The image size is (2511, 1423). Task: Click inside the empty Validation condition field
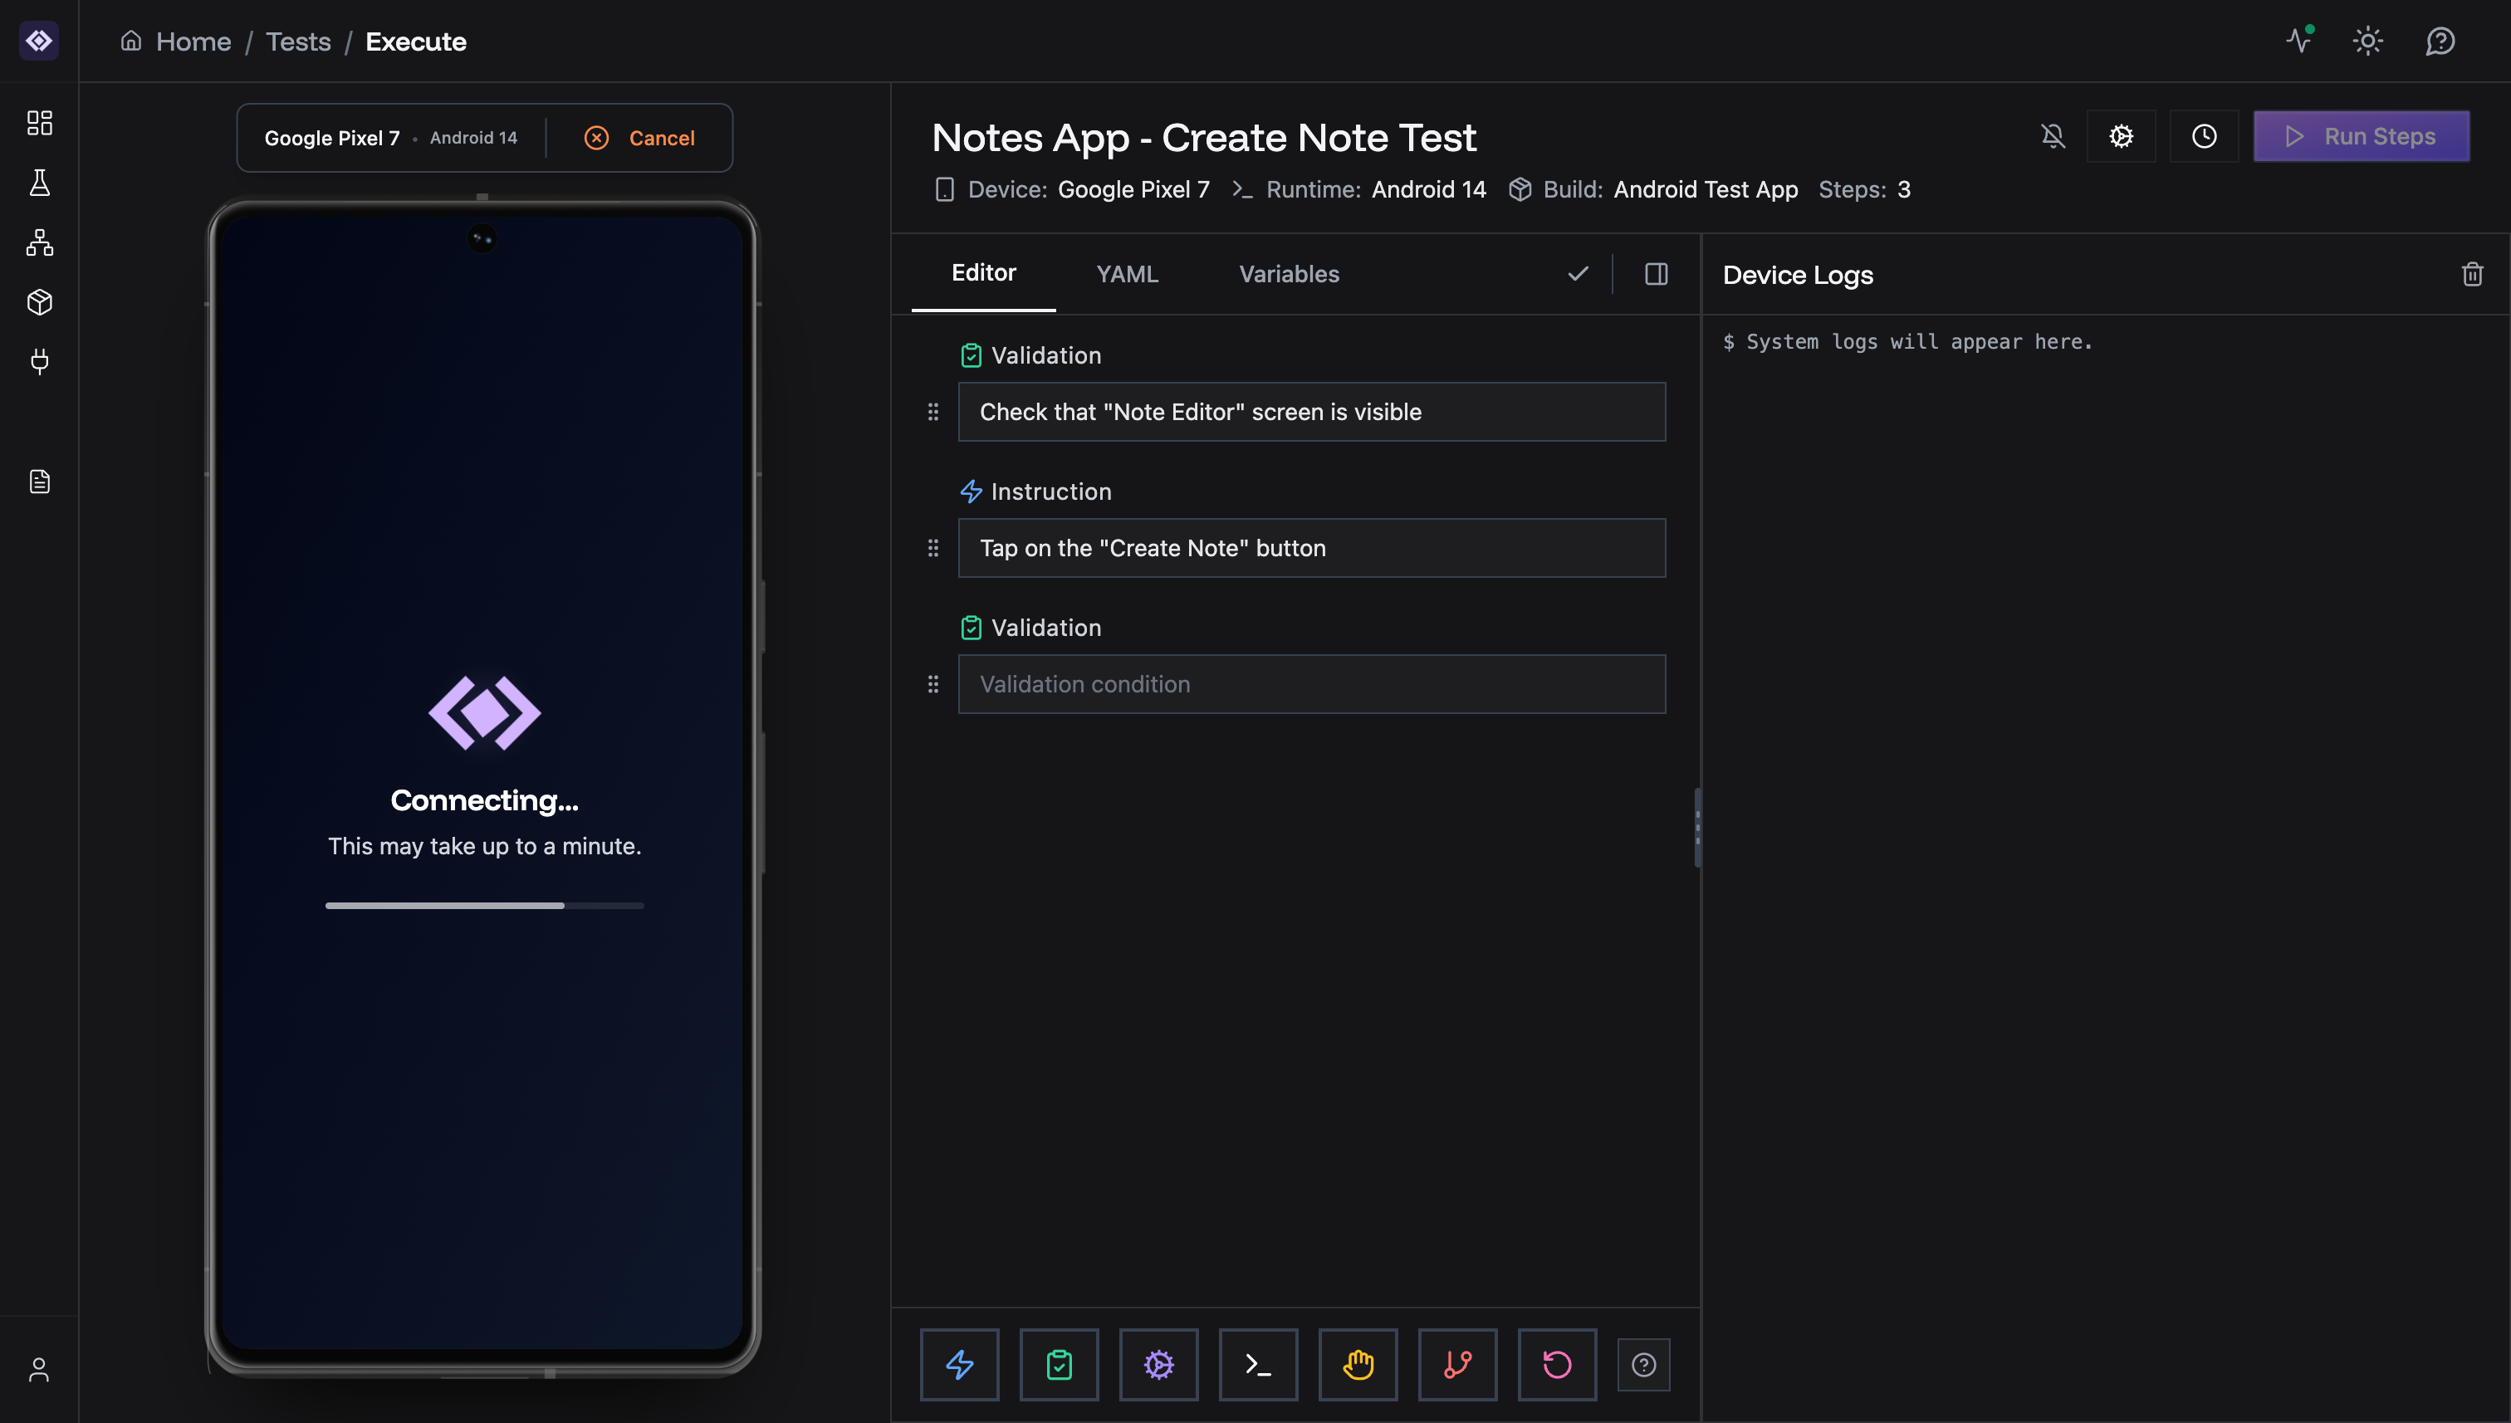[x=1311, y=684]
